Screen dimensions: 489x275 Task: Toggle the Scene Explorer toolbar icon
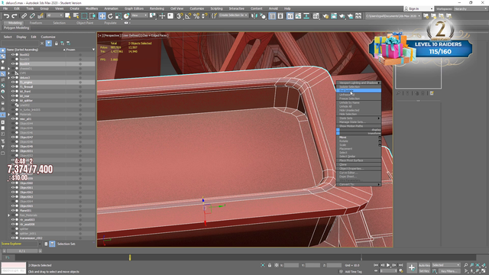point(272,15)
